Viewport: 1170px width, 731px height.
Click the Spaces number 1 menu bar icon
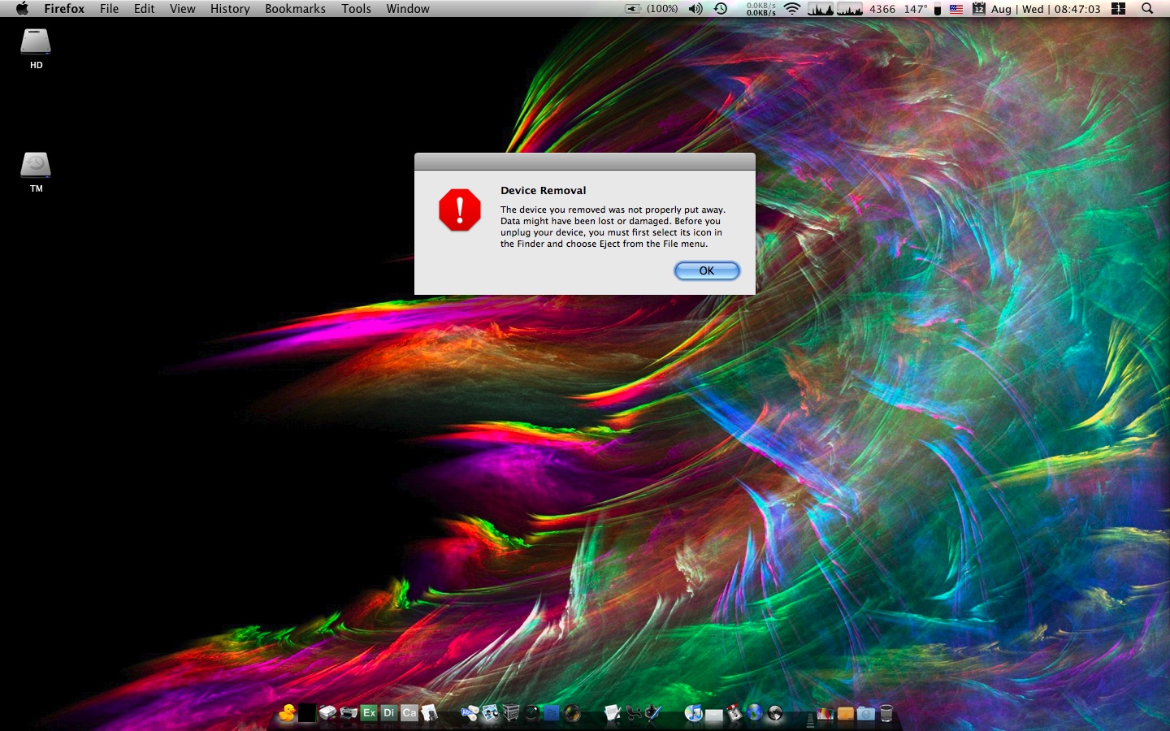pos(1118,9)
